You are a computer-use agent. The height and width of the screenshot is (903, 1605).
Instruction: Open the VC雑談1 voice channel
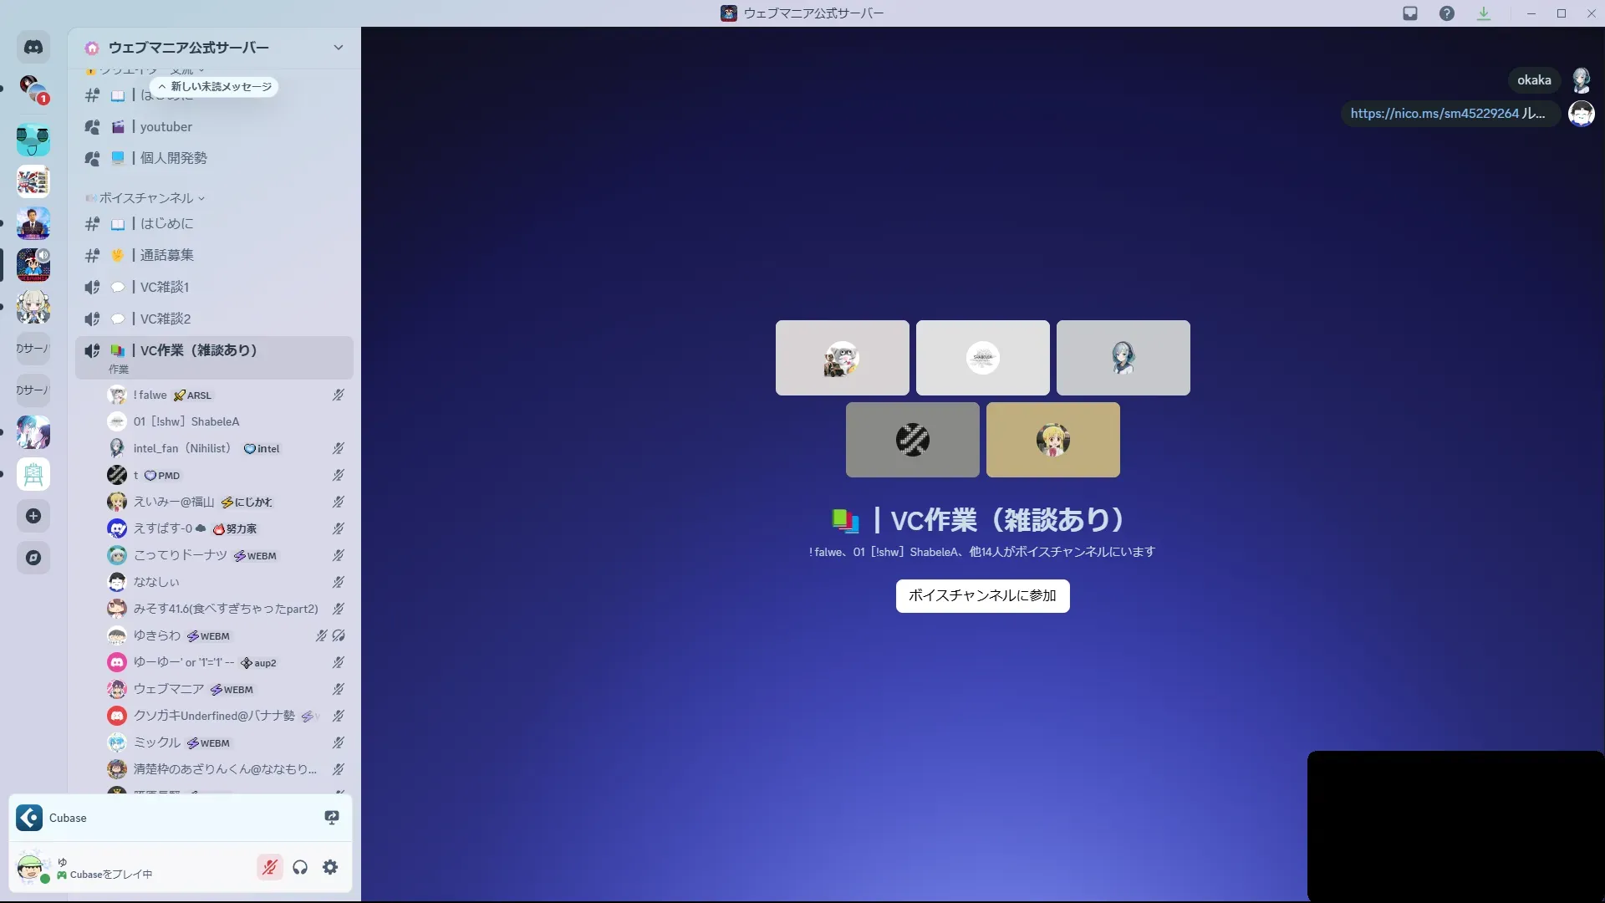tap(165, 287)
